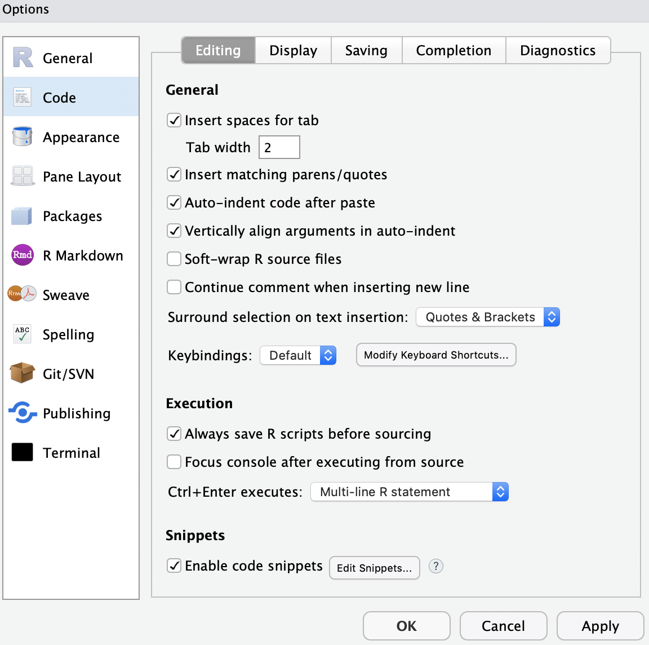649x645 pixels.
Task: Click the Spelling ABC check icon
Action: pyautogui.click(x=22, y=333)
